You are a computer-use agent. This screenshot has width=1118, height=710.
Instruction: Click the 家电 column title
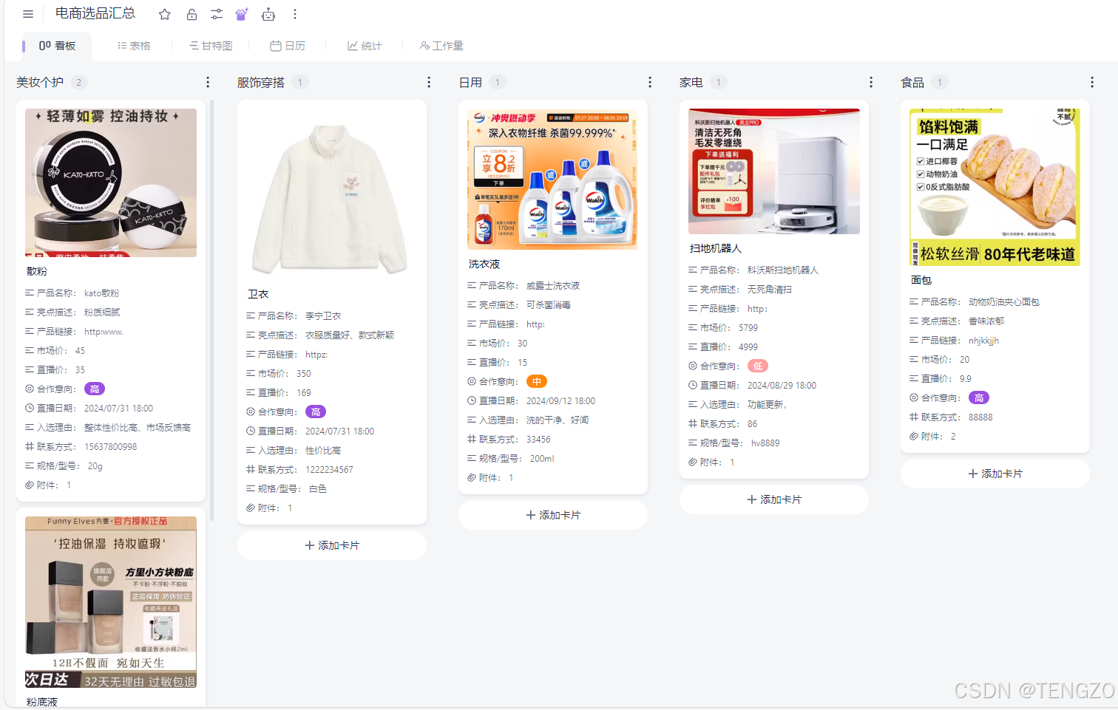pyautogui.click(x=691, y=82)
